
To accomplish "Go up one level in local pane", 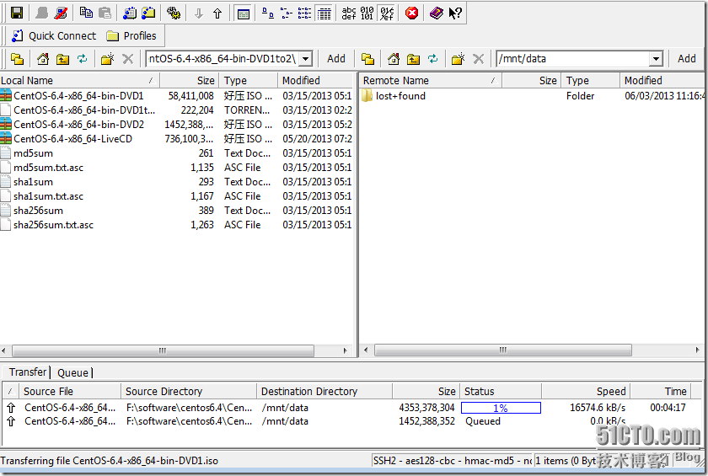I will (x=62, y=59).
